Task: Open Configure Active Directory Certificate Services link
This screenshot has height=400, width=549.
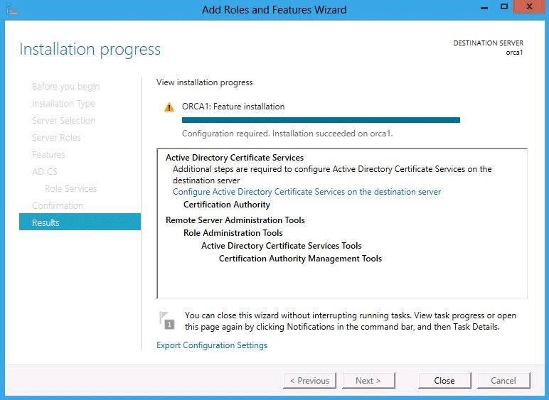Action: point(307,192)
